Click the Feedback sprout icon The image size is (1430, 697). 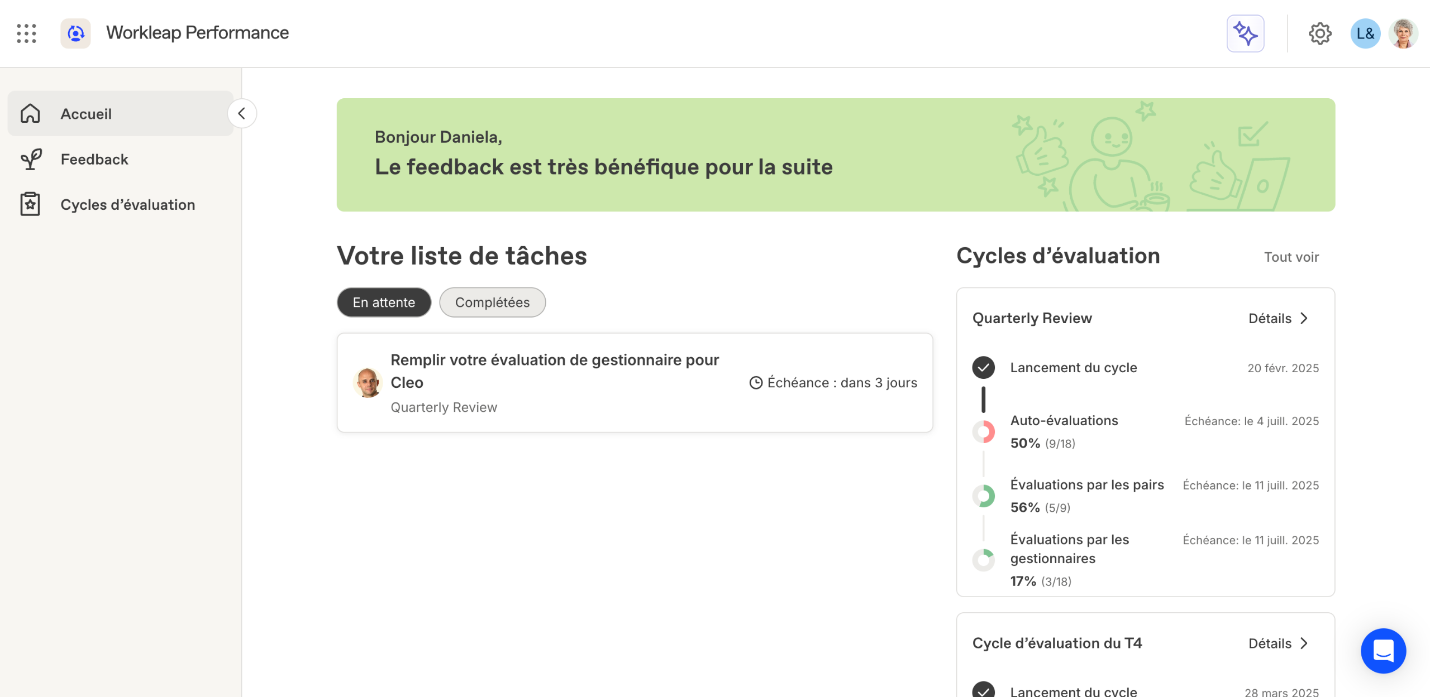tap(31, 160)
